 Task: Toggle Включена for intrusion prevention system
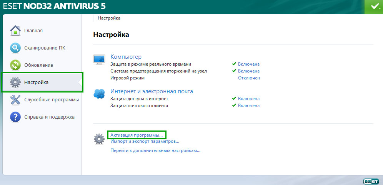pos(249,71)
